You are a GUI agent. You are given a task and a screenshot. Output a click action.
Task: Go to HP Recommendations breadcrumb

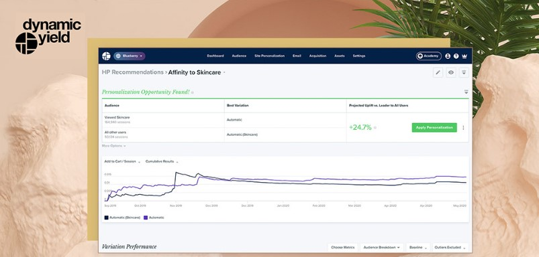click(x=133, y=72)
